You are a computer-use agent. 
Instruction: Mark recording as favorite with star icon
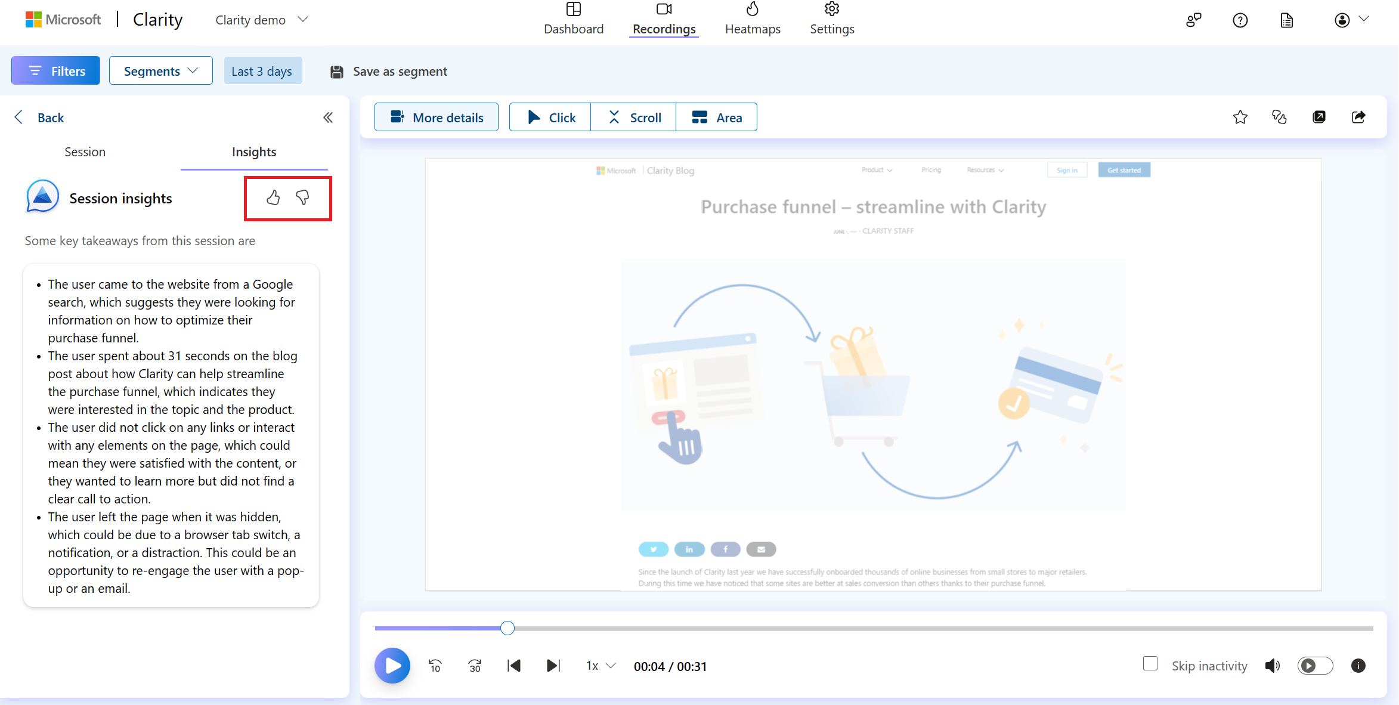1240,117
